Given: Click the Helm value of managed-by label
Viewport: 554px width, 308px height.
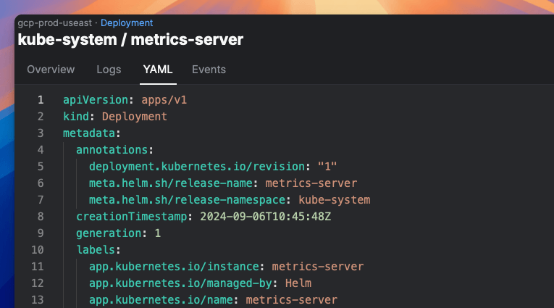Looking at the screenshot, I should 298,283.
